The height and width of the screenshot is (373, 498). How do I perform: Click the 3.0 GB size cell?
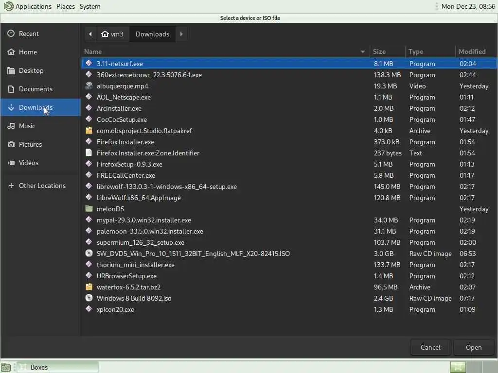click(x=383, y=254)
